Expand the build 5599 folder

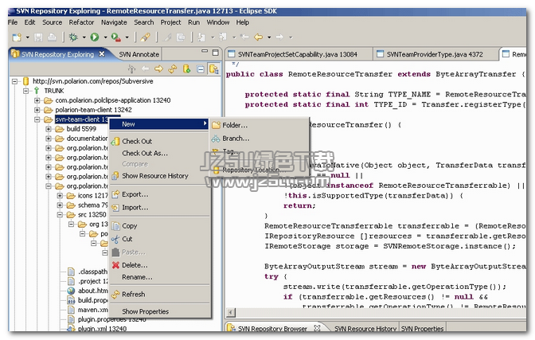coord(49,129)
